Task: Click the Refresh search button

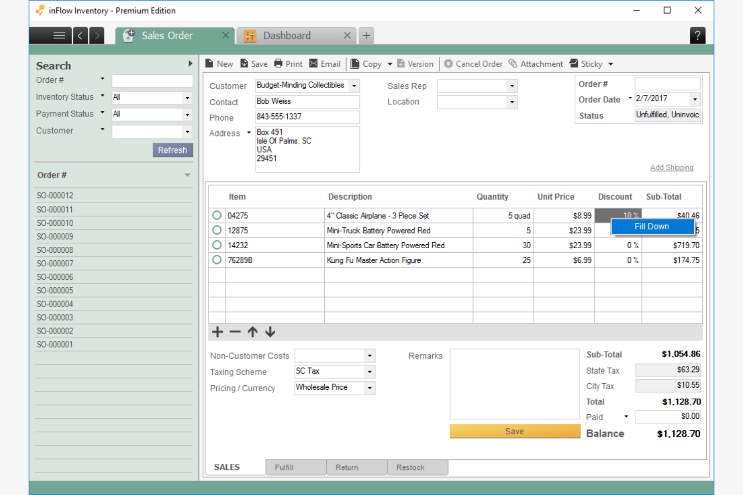Action: 173,150
